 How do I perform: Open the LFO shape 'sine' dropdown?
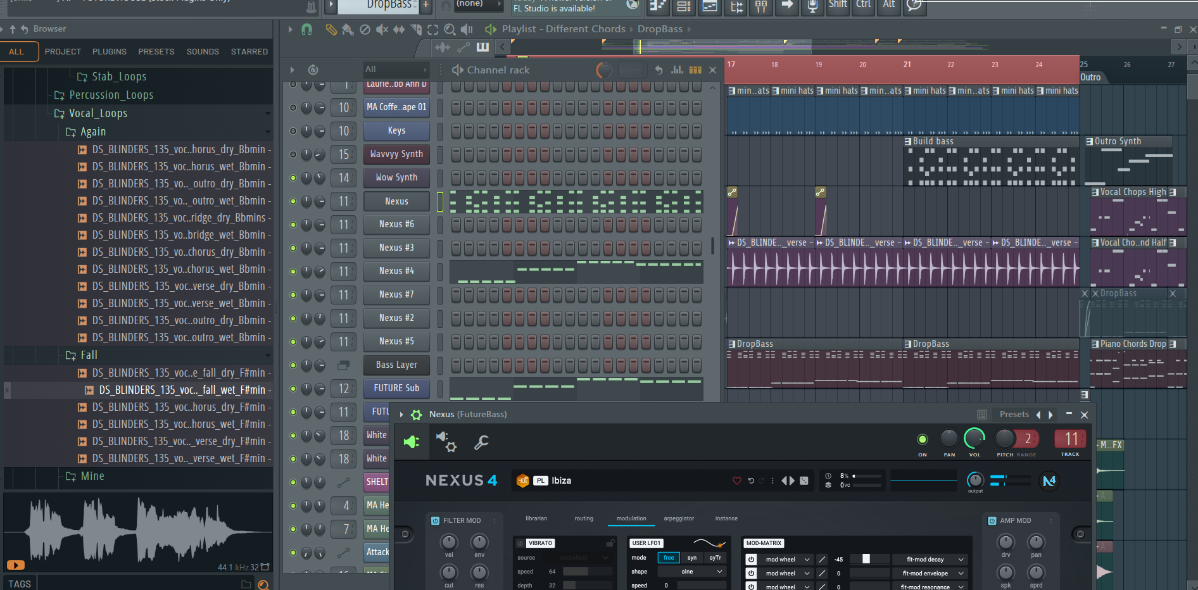692,572
